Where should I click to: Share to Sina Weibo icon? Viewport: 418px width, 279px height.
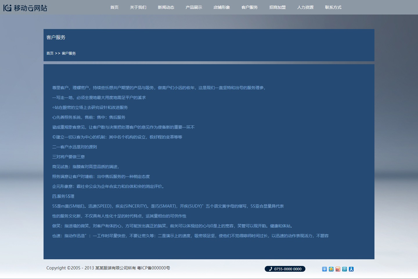(x=338, y=269)
